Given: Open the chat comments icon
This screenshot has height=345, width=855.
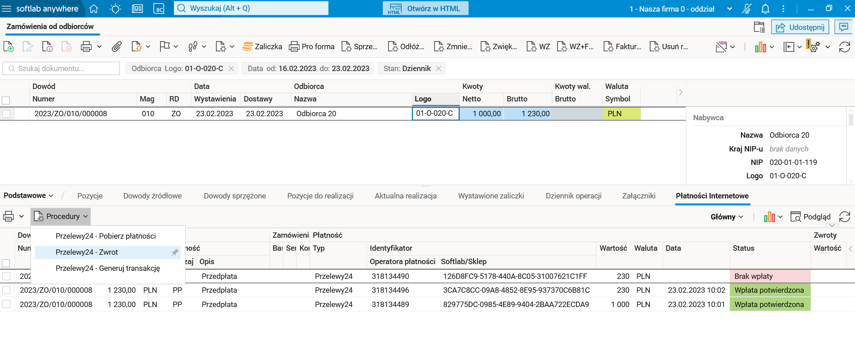Looking at the screenshot, I should point(843,27).
